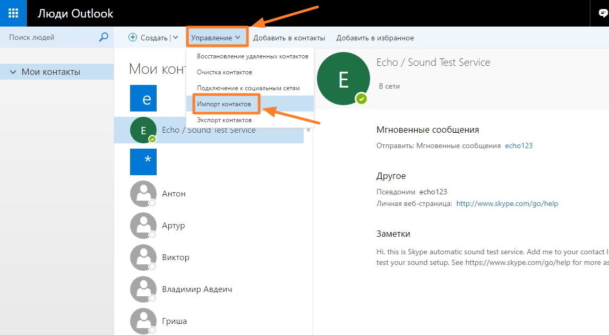The width and height of the screenshot is (609, 335).
Task: Click Добавить в контакты button
Action: (x=289, y=38)
